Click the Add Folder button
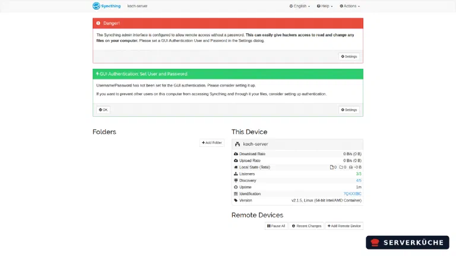 212,142
